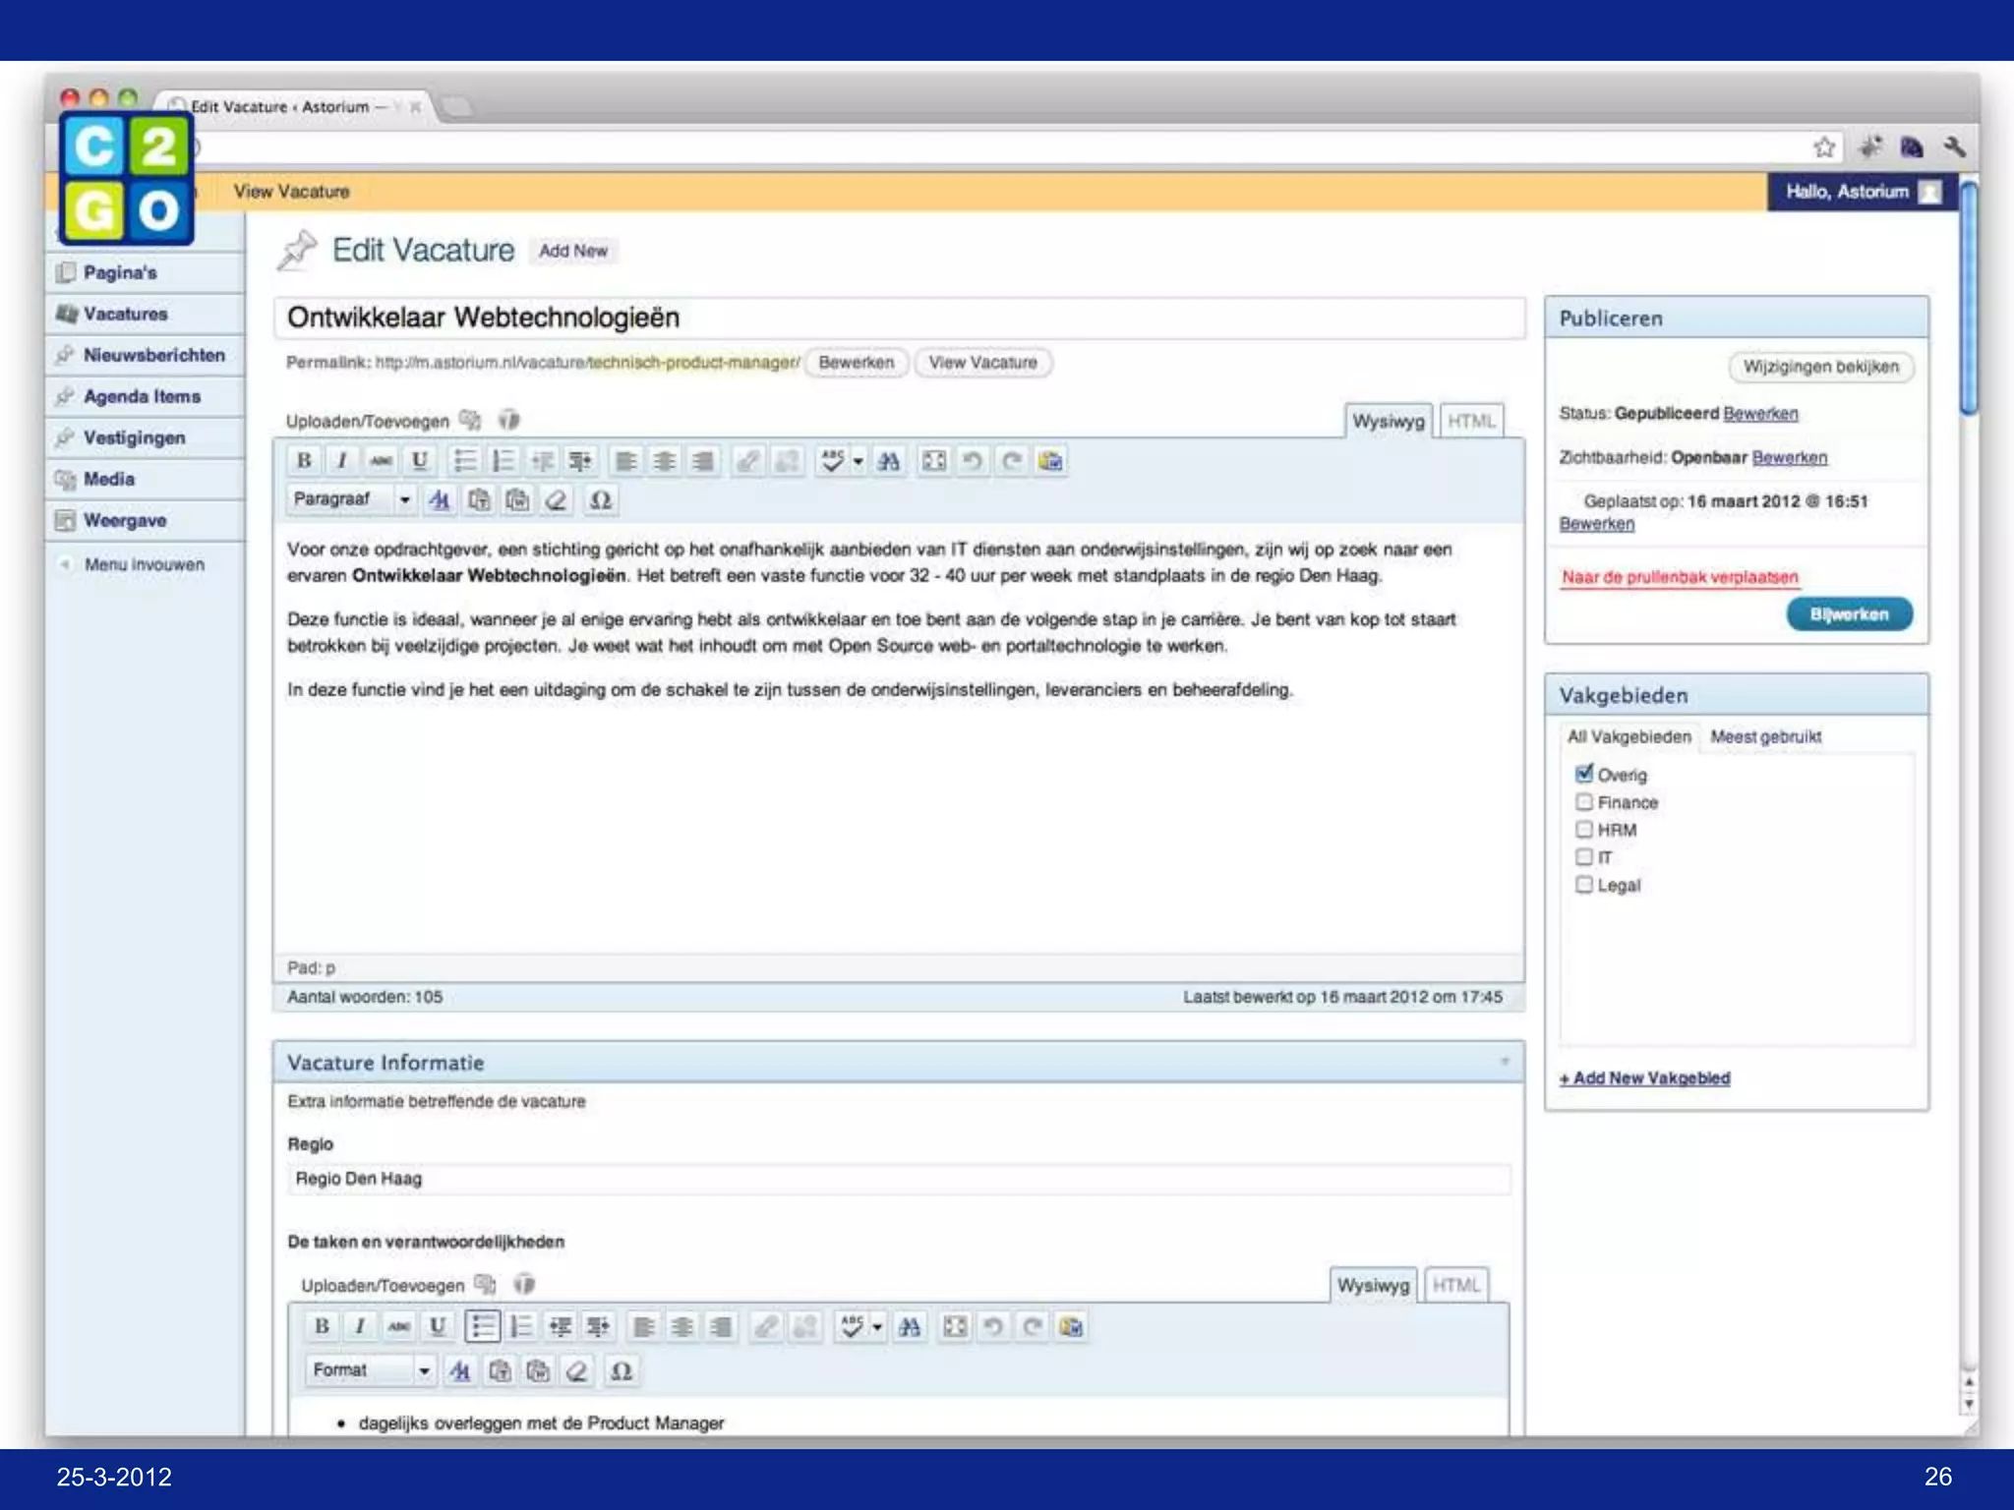Open the Meest gebruikt tab
This screenshot has height=1510, width=2014.
pos(1765,736)
